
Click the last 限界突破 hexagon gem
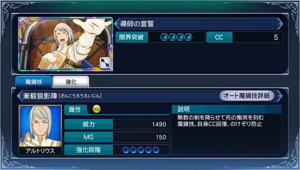[x=188, y=37]
